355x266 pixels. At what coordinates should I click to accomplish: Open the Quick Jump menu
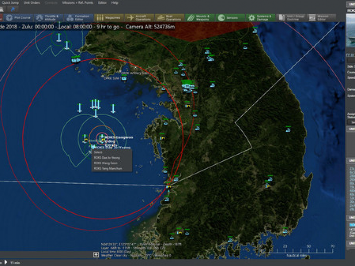(x=10, y=3)
